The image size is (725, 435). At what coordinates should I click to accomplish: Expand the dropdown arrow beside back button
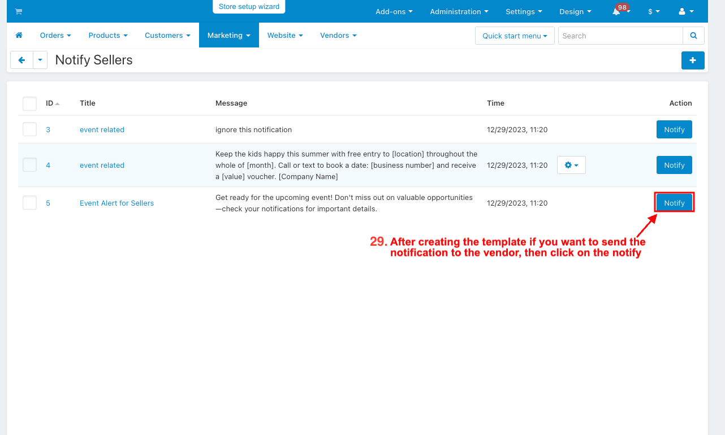click(40, 60)
